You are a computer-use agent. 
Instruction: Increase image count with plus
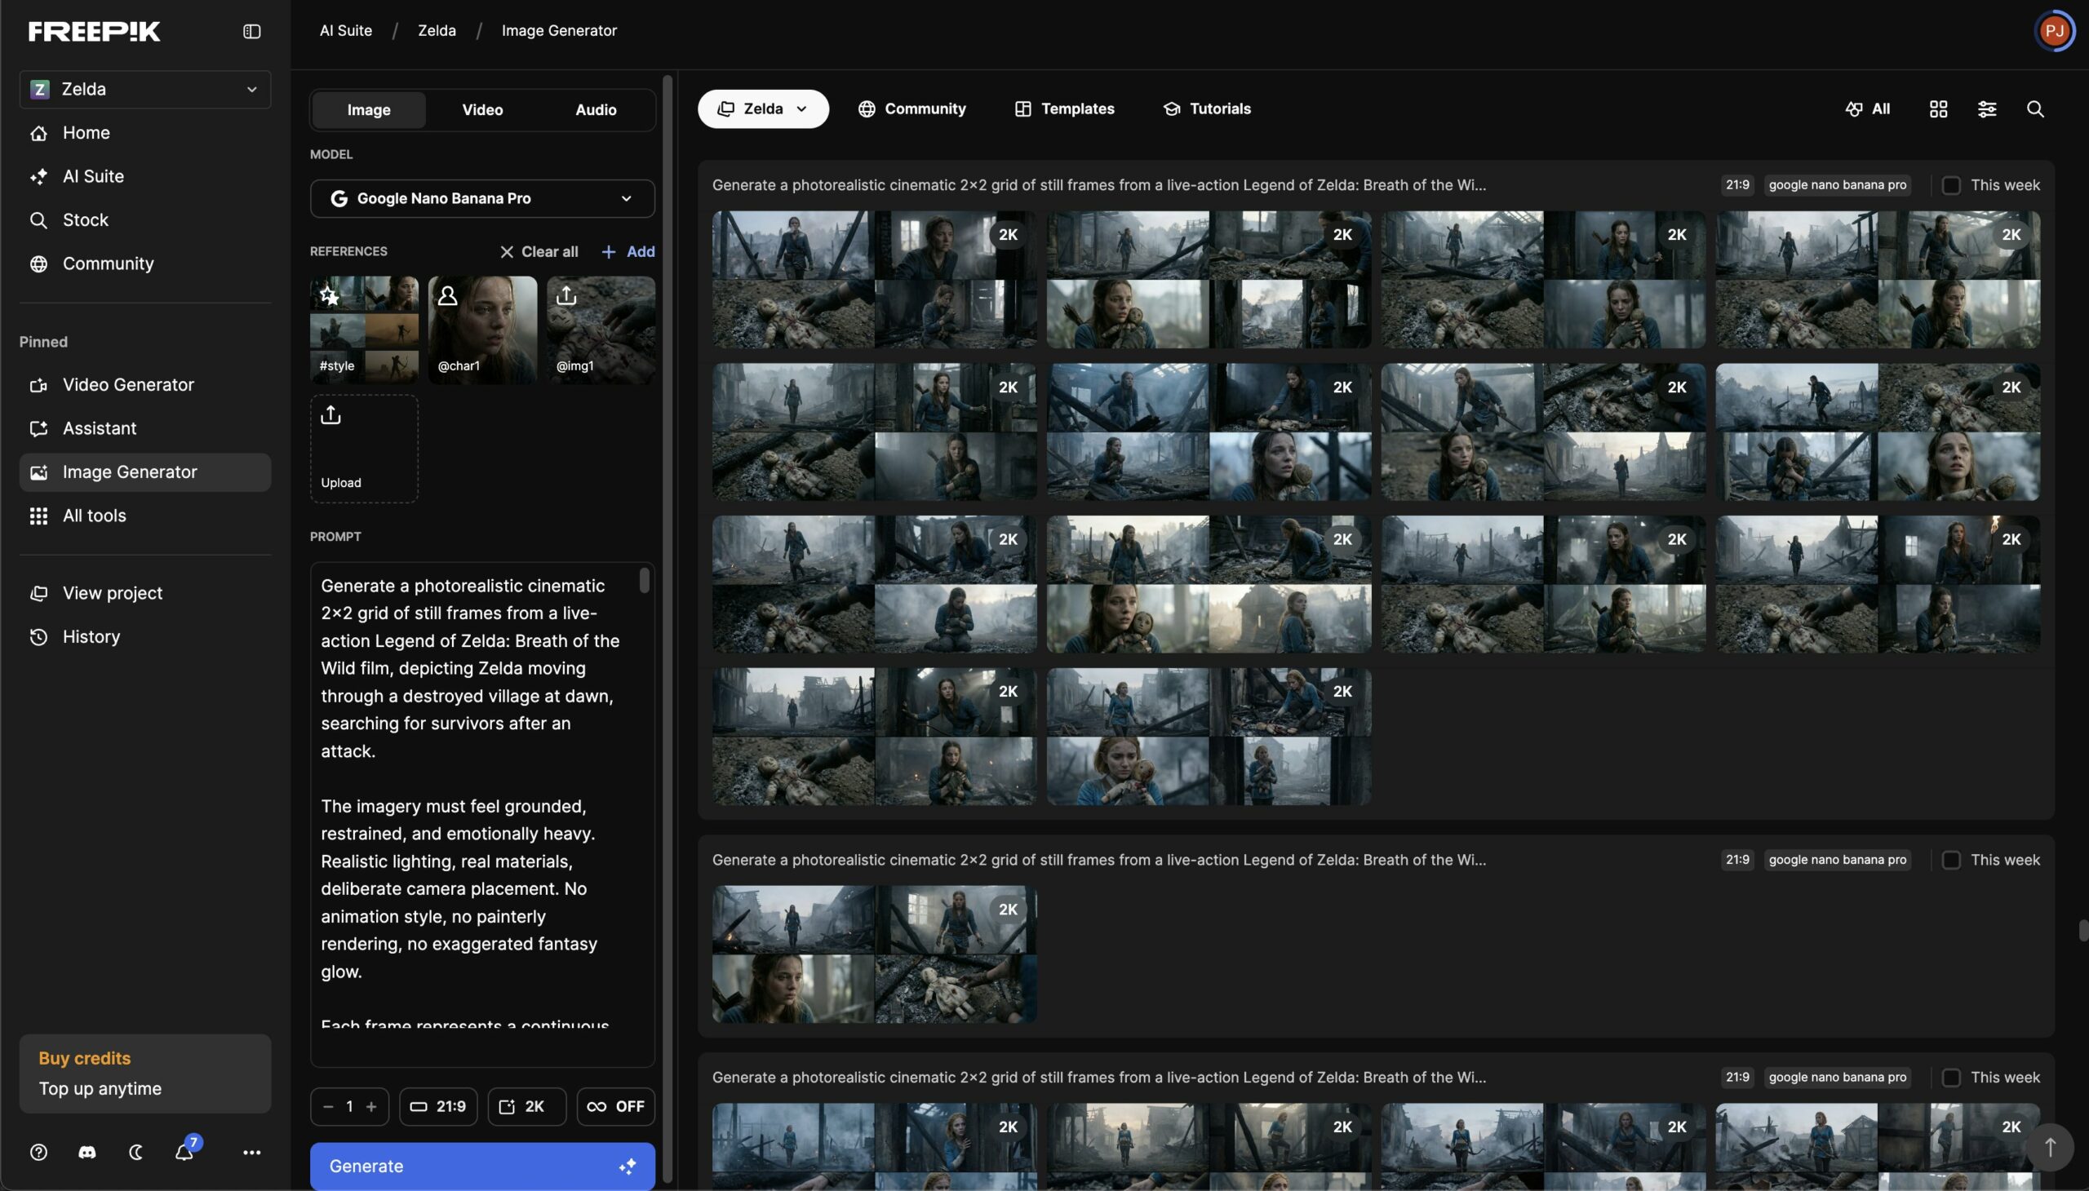point(370,1106)
